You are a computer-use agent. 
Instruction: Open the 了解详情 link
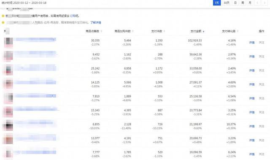click(96, 22)
